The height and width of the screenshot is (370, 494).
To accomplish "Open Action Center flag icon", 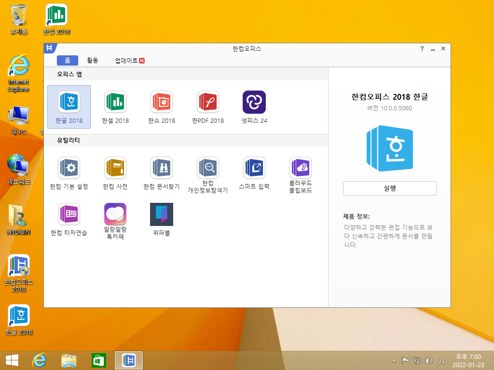I will point(405,361).
